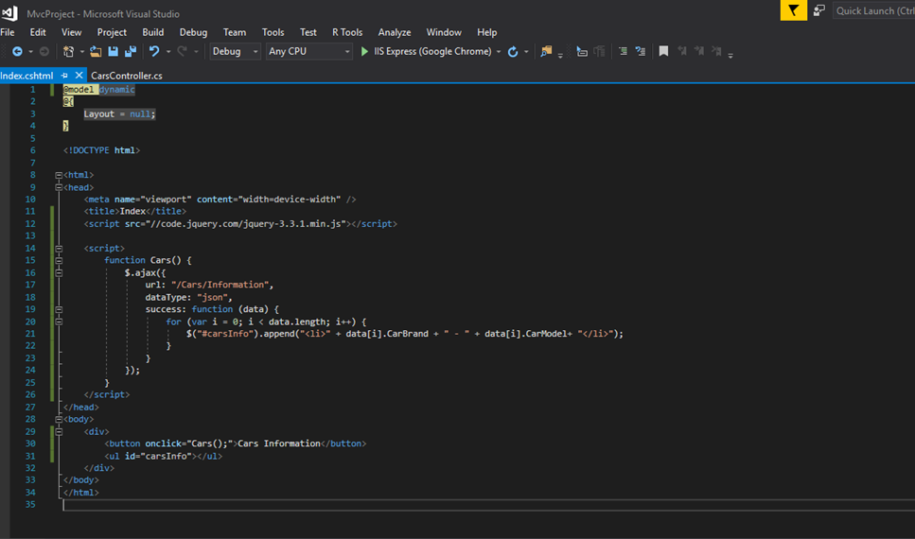This screenshot has height=539, width=915.
Task: Click the Increase Indent toolbar icon
Action: pyautogui.click(x=641, y=51)
